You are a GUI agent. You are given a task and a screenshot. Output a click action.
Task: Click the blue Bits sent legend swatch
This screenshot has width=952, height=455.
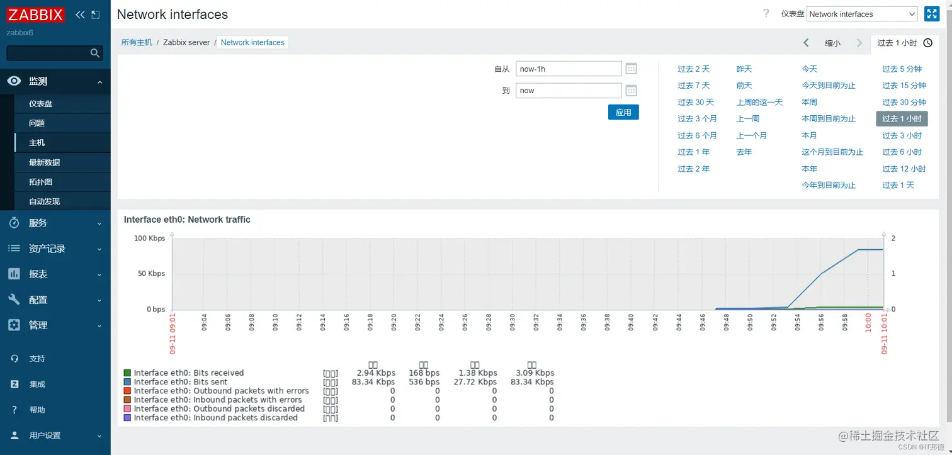pos(127,382)
